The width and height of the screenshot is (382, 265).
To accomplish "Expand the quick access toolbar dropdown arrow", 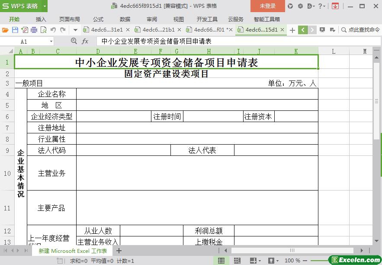I will tap(75, 30).
